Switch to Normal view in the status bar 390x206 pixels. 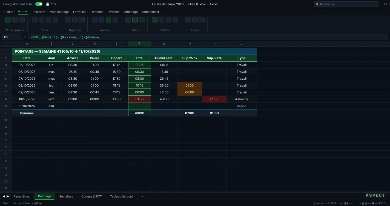click(360, 204)
